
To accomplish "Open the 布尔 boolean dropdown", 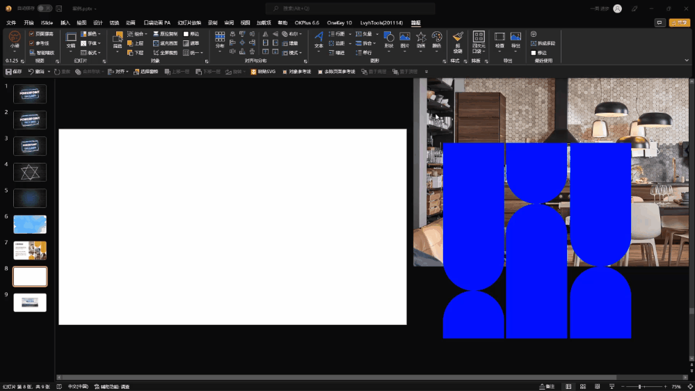I will tap(292, 33).
